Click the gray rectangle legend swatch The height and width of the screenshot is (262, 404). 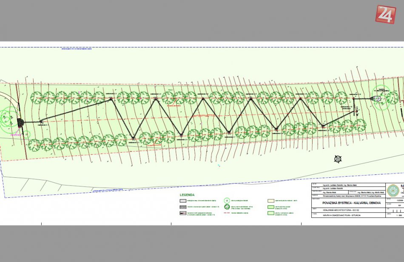tap(182, 200)
